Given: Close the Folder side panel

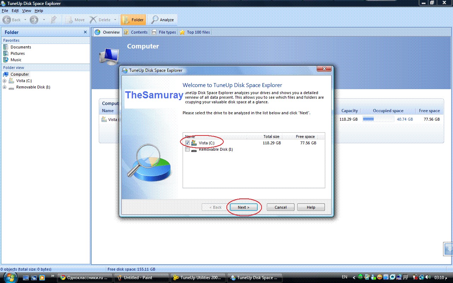Looking at the screenshot, I should click(x=85, y=32).
